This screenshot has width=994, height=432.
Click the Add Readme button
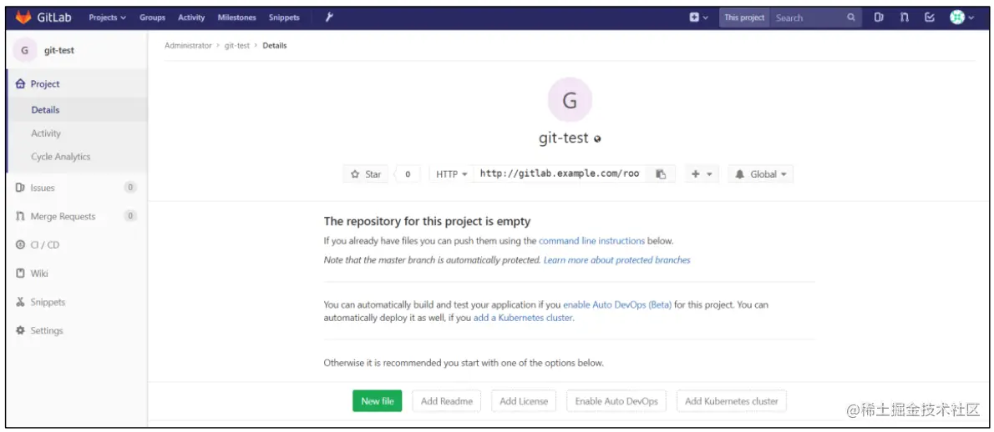click(447, 401)
